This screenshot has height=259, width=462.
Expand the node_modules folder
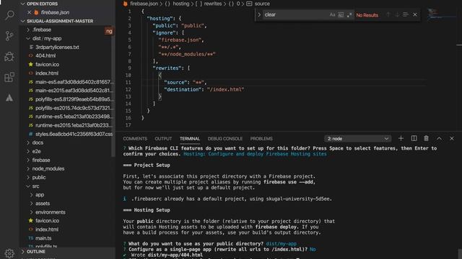pos(48,169)
